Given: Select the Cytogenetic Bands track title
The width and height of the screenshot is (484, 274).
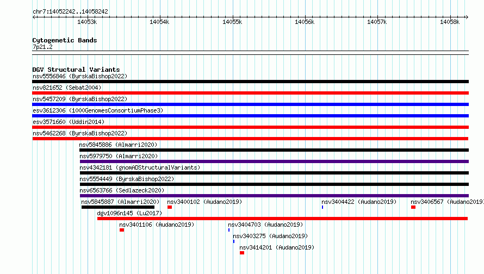Looking at the screenshot, I should pyautogui.click(x=65, y=40).
